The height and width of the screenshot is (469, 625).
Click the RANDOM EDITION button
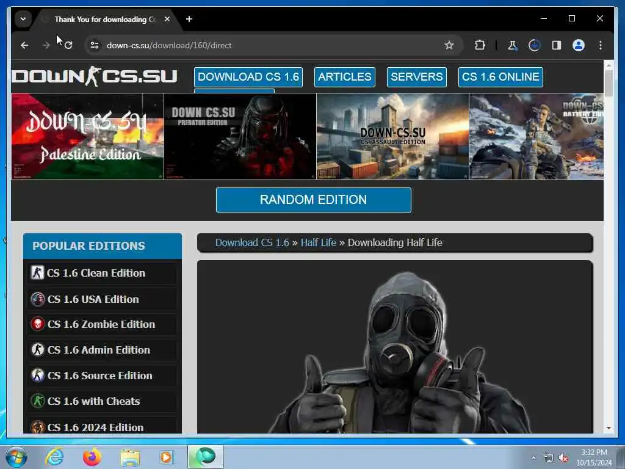click(x=314, y=200)
